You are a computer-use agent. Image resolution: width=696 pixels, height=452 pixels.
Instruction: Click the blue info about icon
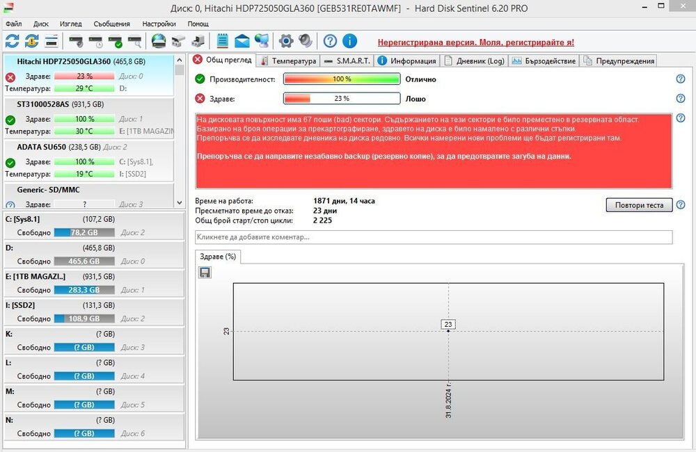pos(349,41)
